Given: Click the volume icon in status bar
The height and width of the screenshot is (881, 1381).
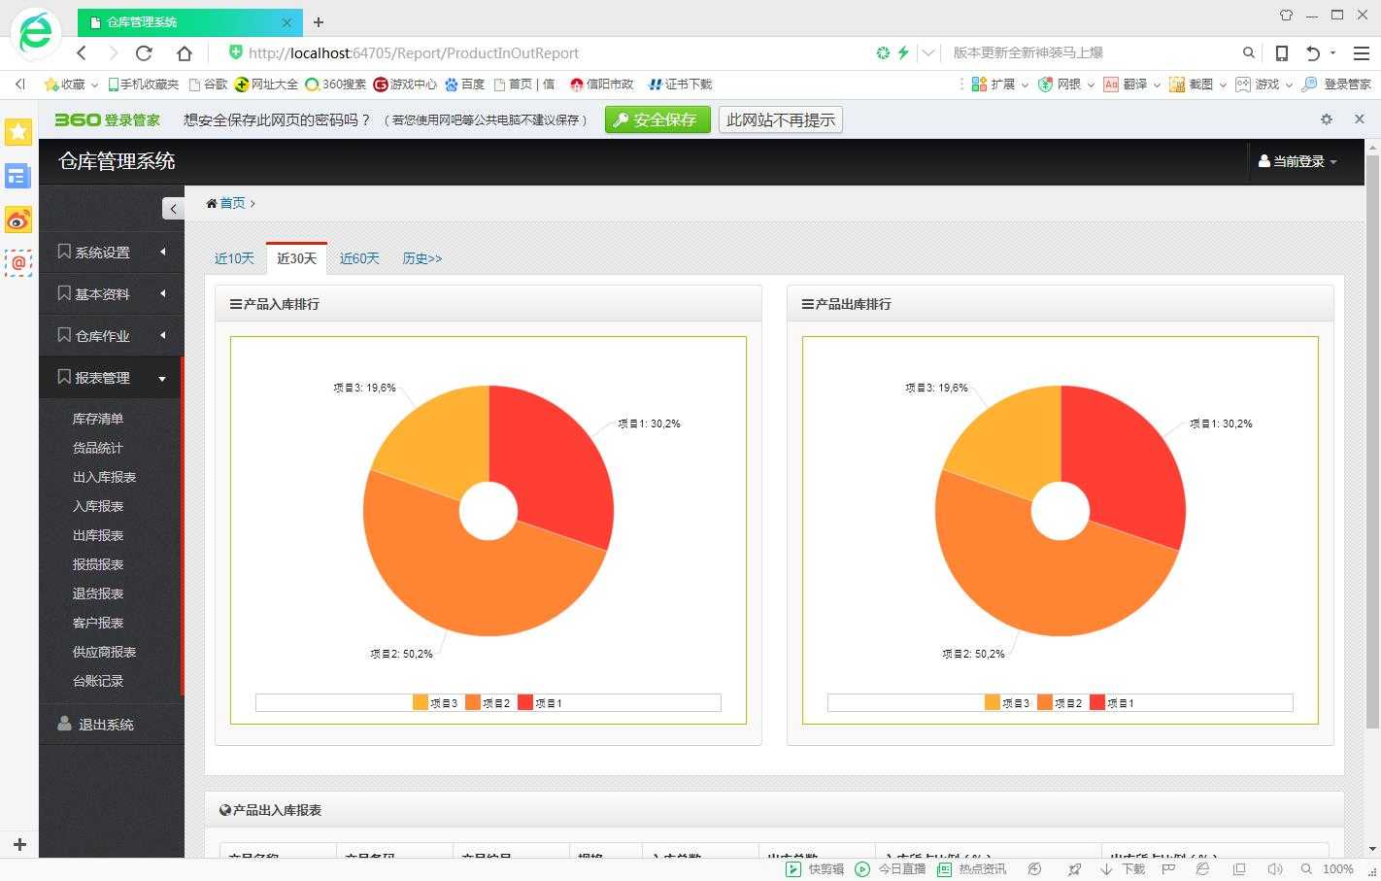Looking at the screenshot, I should point(1275,869).
